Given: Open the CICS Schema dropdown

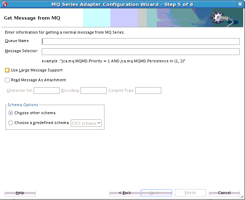Looking at the screenshot, I should [86, 123].
